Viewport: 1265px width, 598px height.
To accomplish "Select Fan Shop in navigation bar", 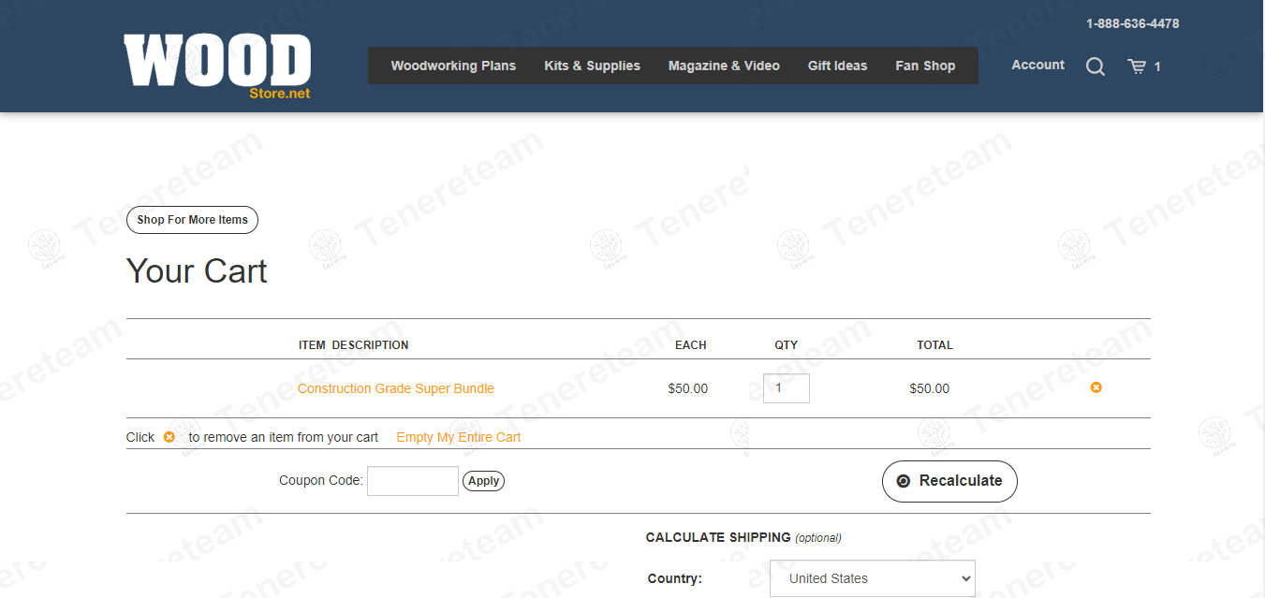I will coord(925,66).
